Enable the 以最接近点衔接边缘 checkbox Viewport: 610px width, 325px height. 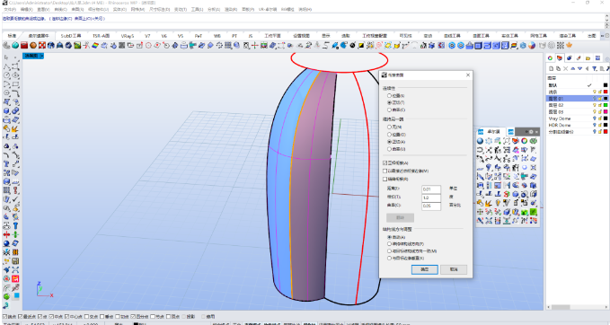385,171
